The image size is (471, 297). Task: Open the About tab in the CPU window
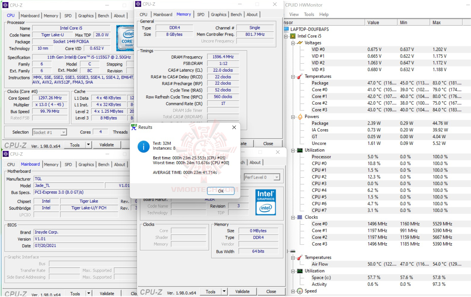[x=119, y=16]
